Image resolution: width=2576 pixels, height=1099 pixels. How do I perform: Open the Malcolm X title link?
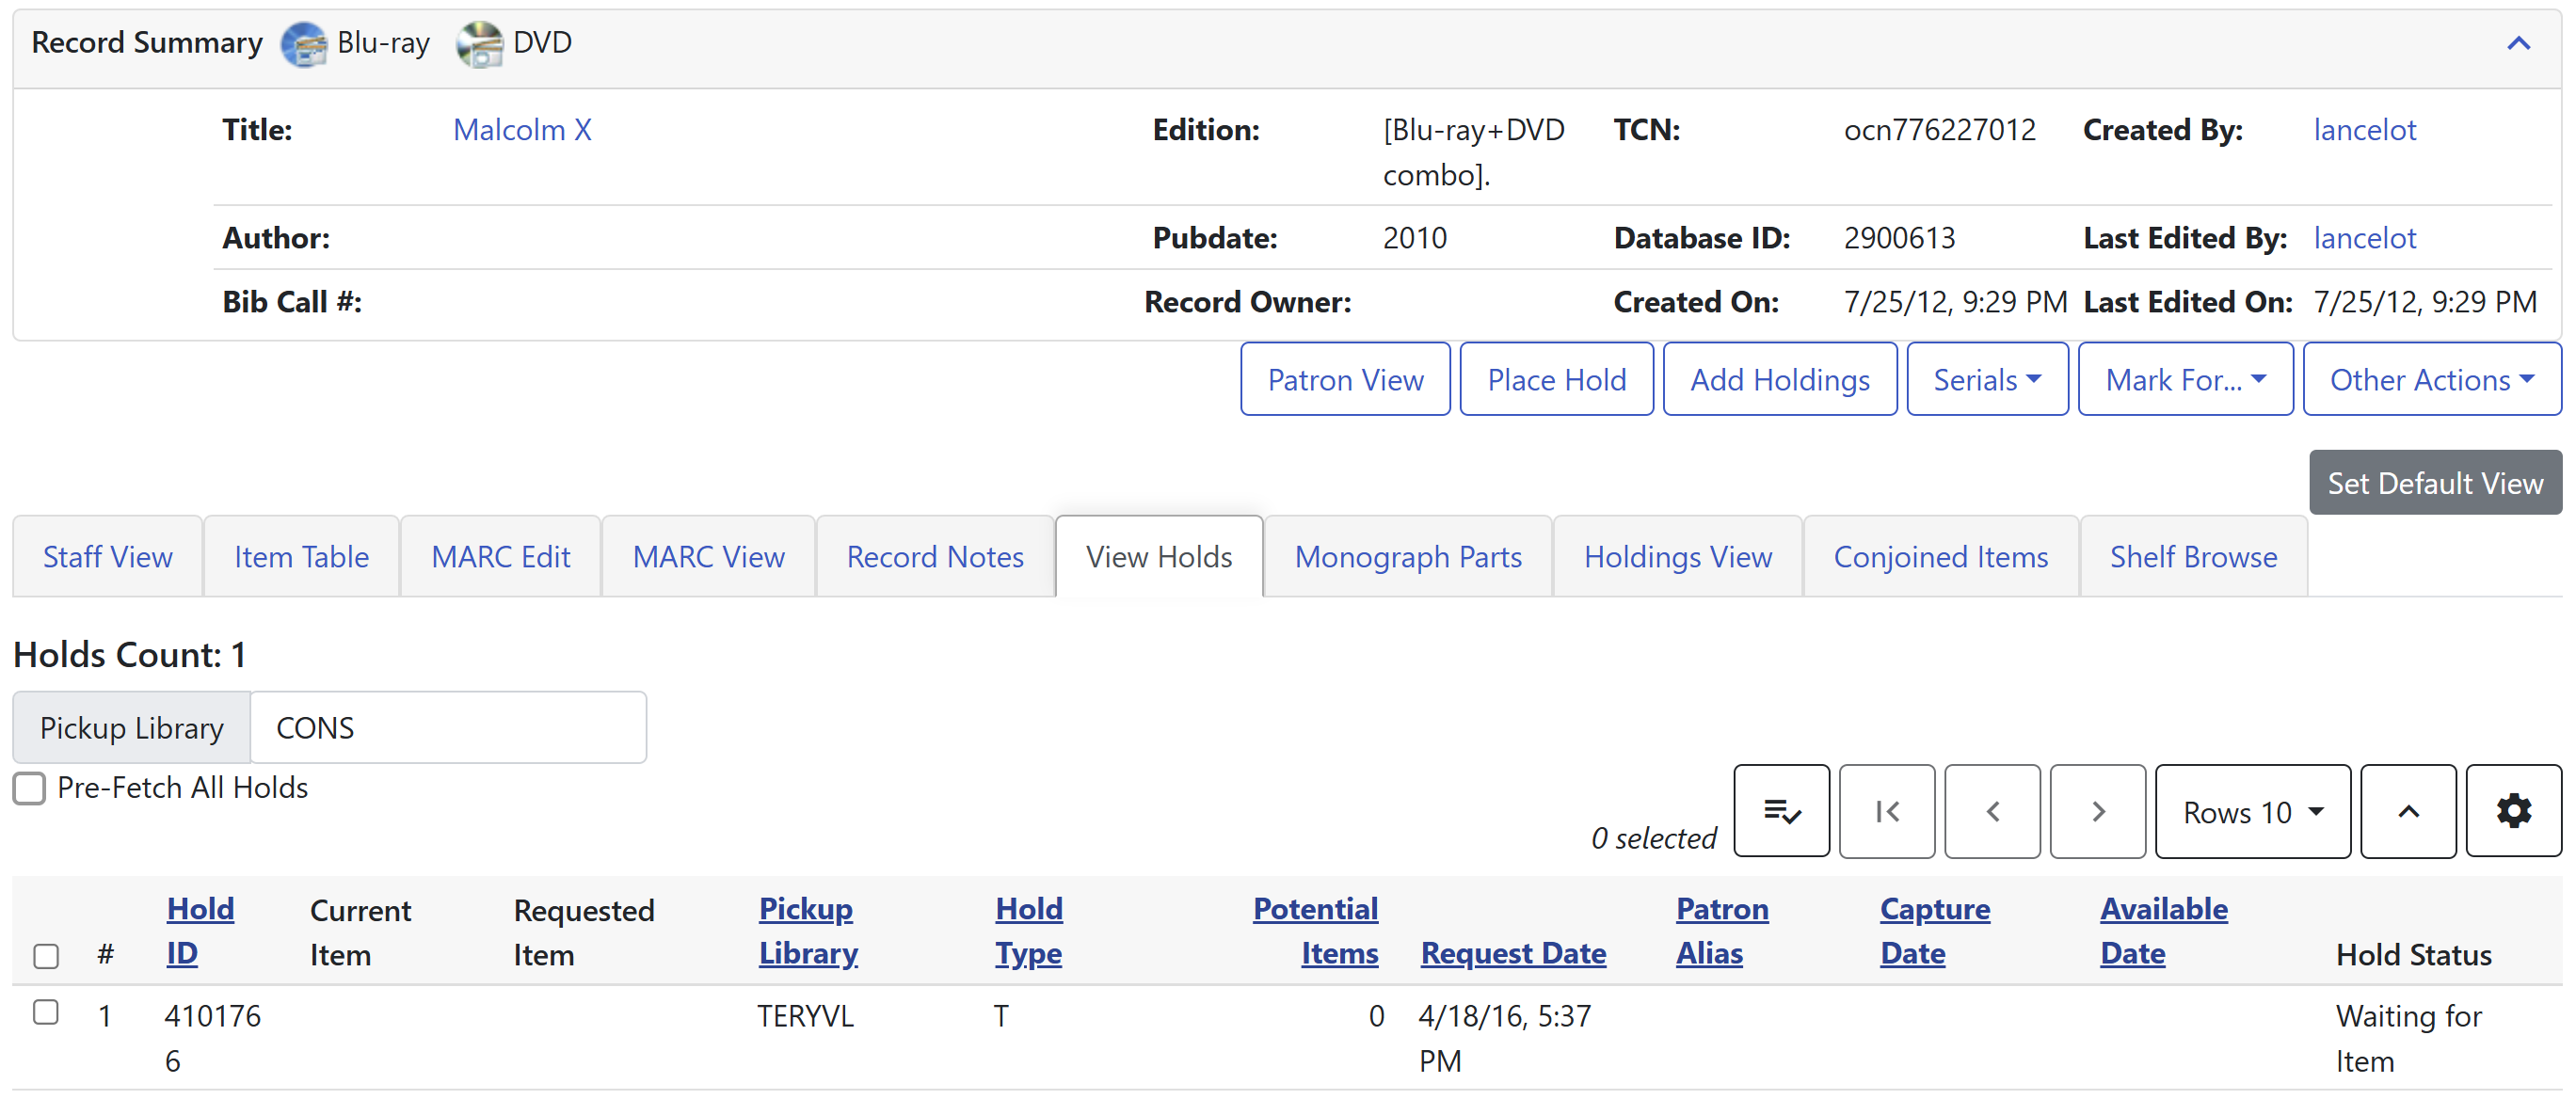point(522,130)
